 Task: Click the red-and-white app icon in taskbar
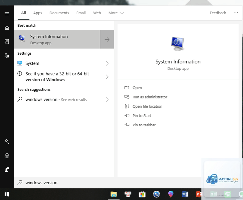point(128,194)
